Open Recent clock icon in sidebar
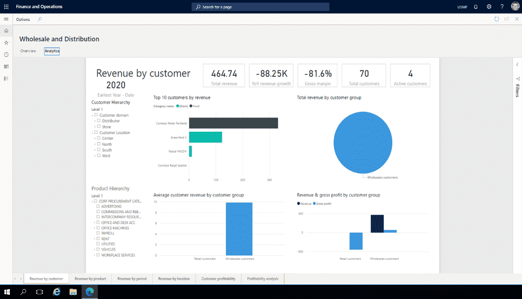Image resolution: width=522 pixels, height=299 pixels. pos(6,54)
